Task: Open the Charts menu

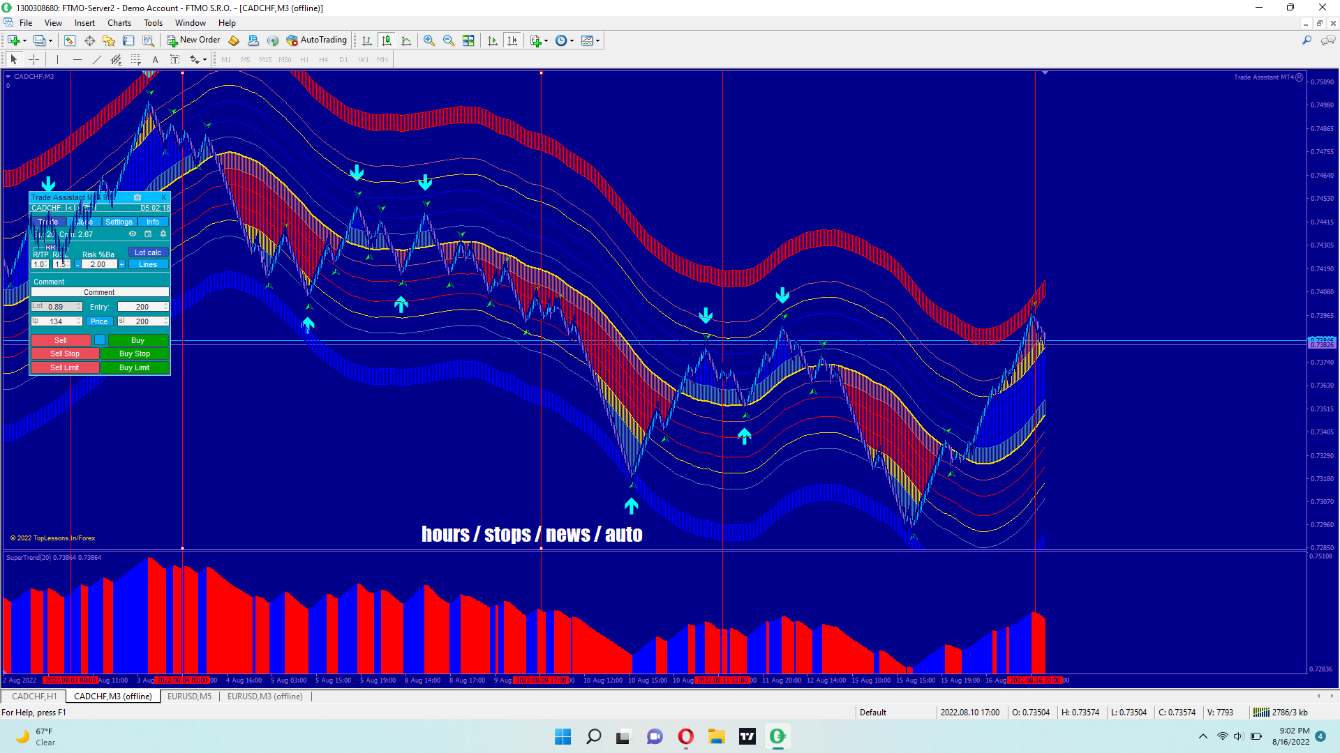Action: coord(119,23)
